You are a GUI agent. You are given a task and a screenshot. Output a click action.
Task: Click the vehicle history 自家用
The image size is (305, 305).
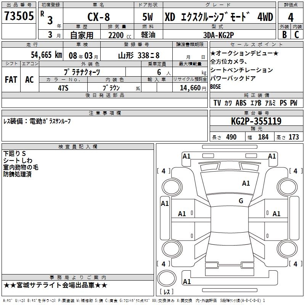[x=82, y=35]
